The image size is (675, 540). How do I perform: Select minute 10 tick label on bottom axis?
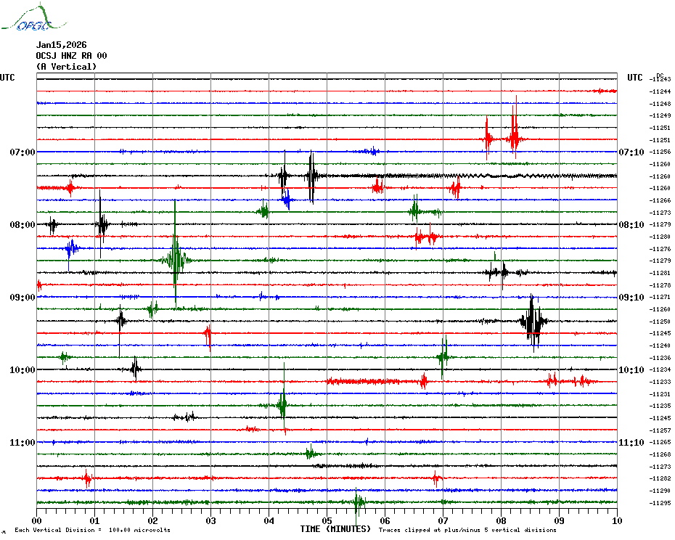[616, 520]
